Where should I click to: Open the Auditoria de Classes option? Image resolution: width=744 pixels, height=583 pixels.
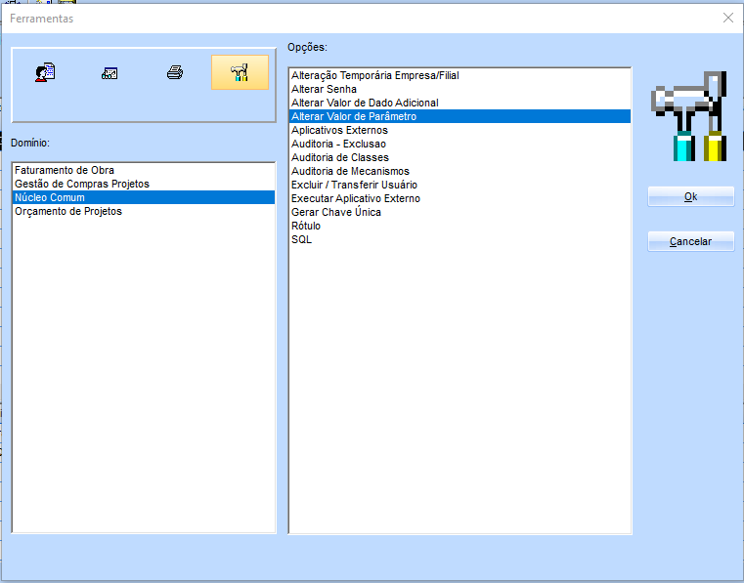[339, 157]
